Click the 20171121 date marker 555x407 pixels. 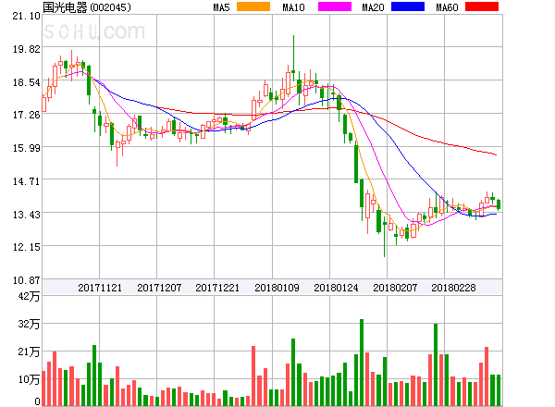tap(100, 288)
